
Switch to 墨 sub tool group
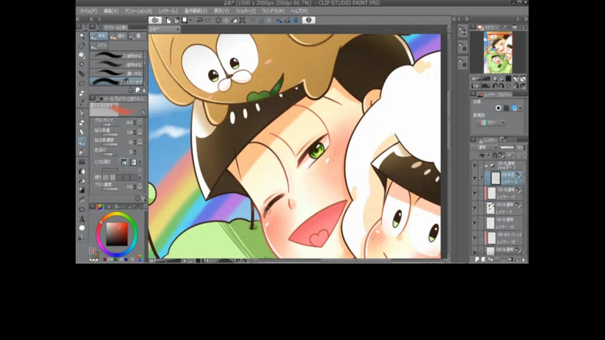click(137, 36)
